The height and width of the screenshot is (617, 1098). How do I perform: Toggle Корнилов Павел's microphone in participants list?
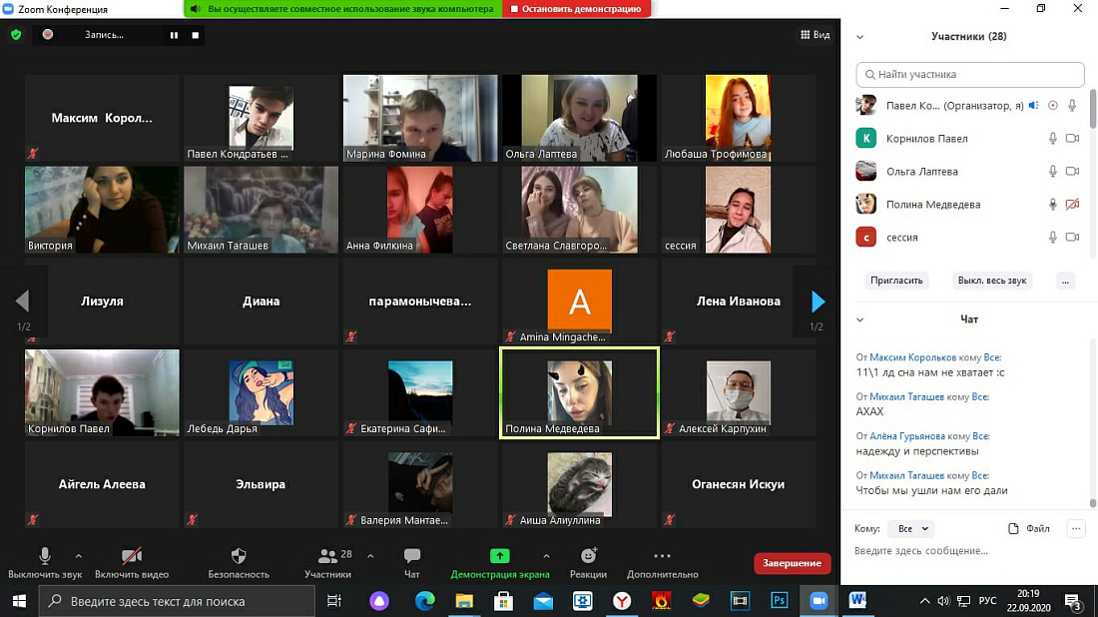1052,139
